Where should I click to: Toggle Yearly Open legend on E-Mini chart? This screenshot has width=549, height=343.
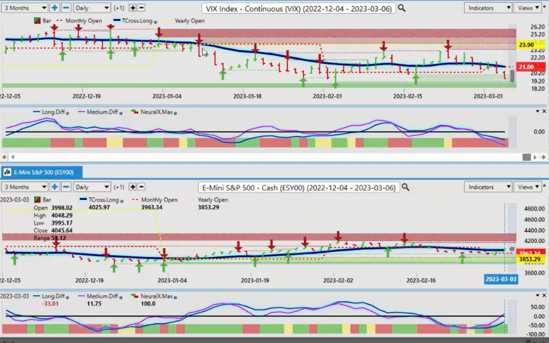(209, 200)
